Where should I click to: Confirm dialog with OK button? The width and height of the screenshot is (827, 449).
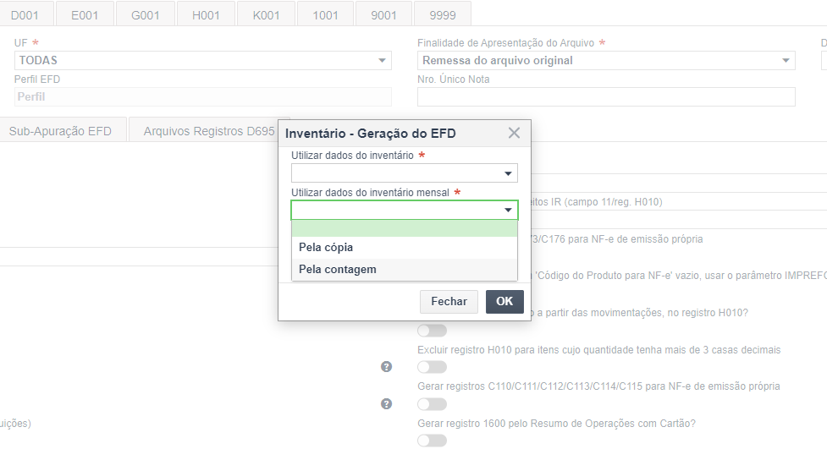[x=504, y=301]
